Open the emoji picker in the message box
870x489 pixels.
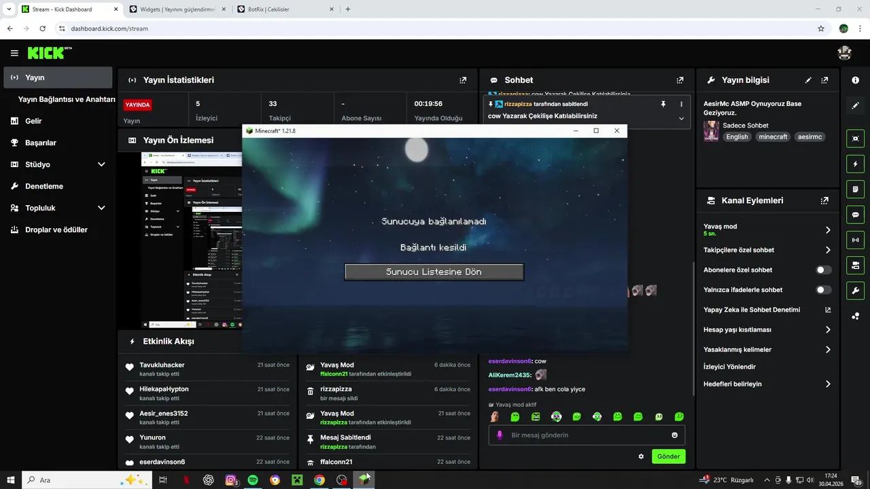click(x=675, y=435)
